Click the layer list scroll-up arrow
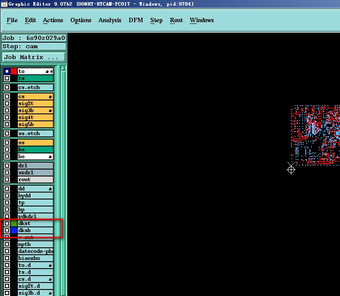The width and height of the screenshot is (340, 296). point(63,68)
